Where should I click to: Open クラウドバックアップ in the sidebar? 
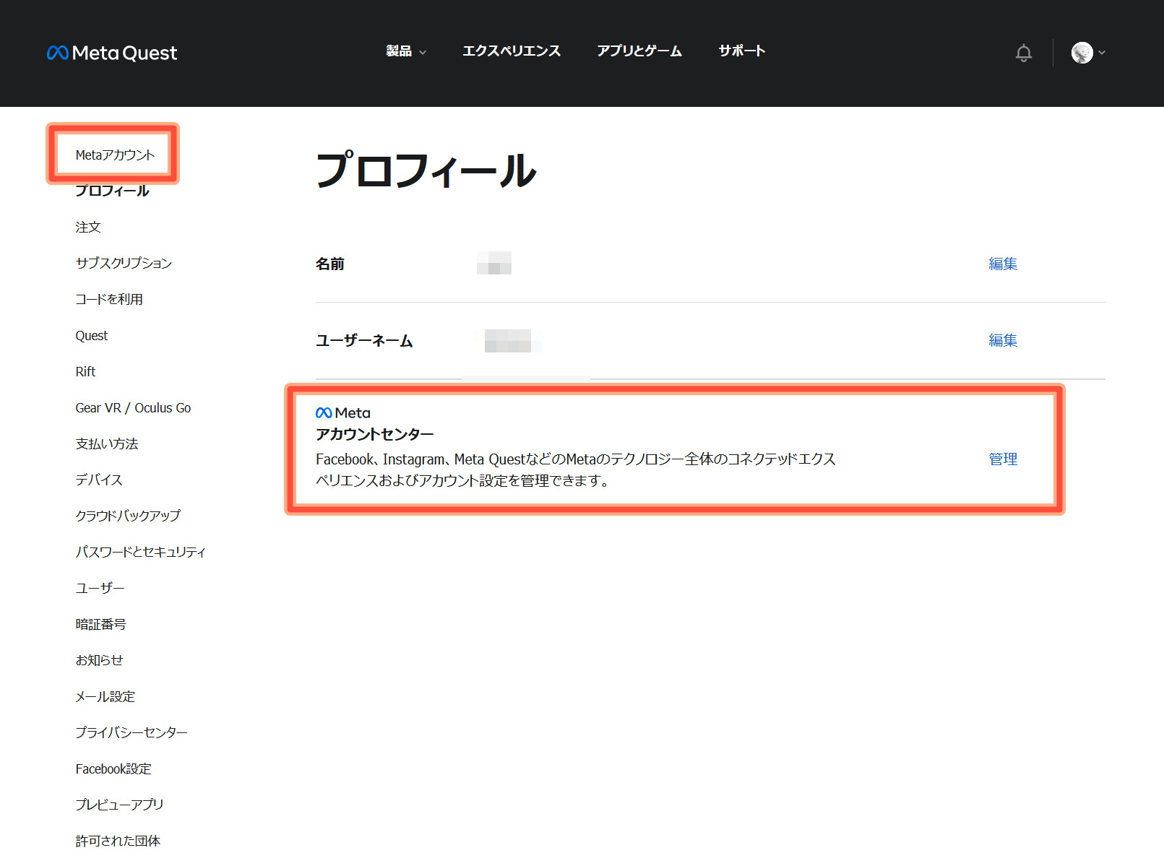pos(128,516)
